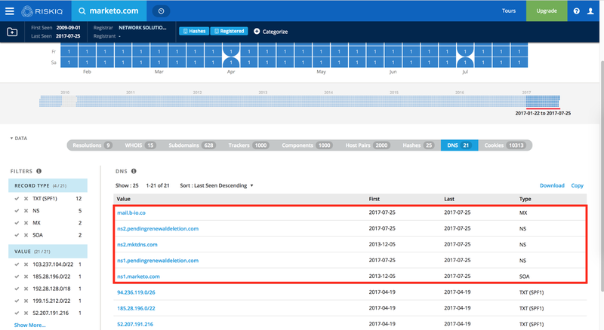Download the DNS results

[552, 185]
